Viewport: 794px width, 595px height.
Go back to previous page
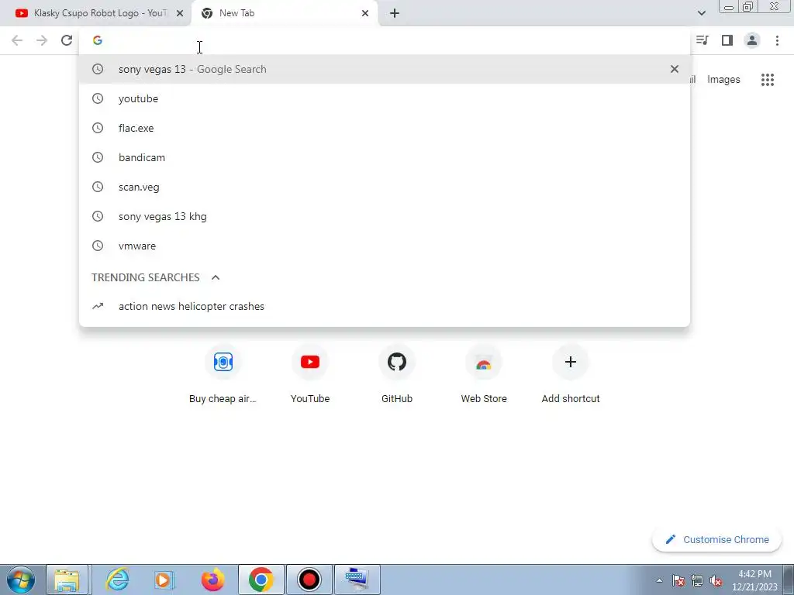click(x=17, y=40)
